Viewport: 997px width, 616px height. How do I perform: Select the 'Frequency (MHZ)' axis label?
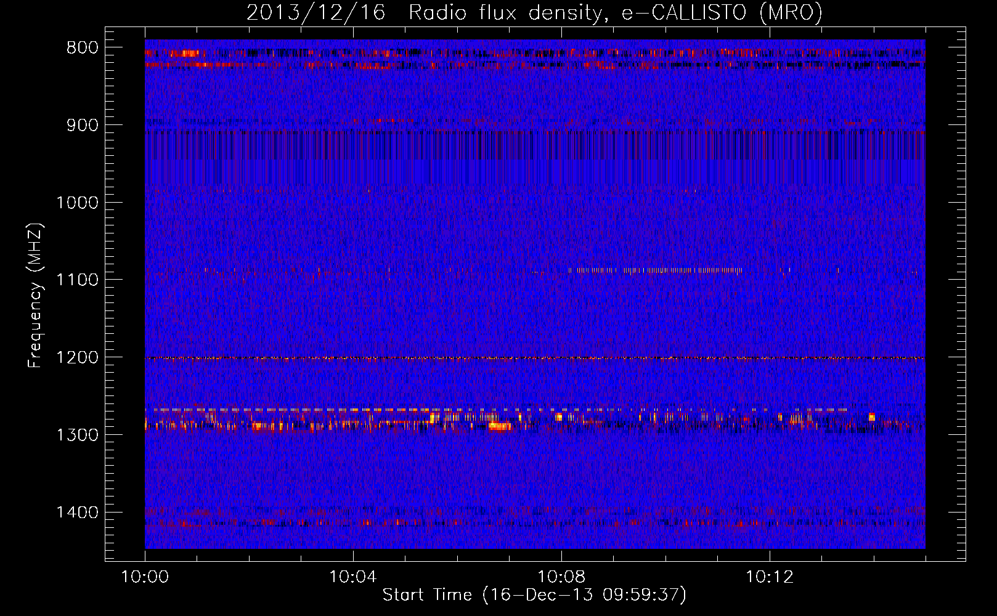(36, 296)
